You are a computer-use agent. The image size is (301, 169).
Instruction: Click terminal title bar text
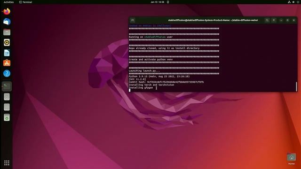pos(213,20)
